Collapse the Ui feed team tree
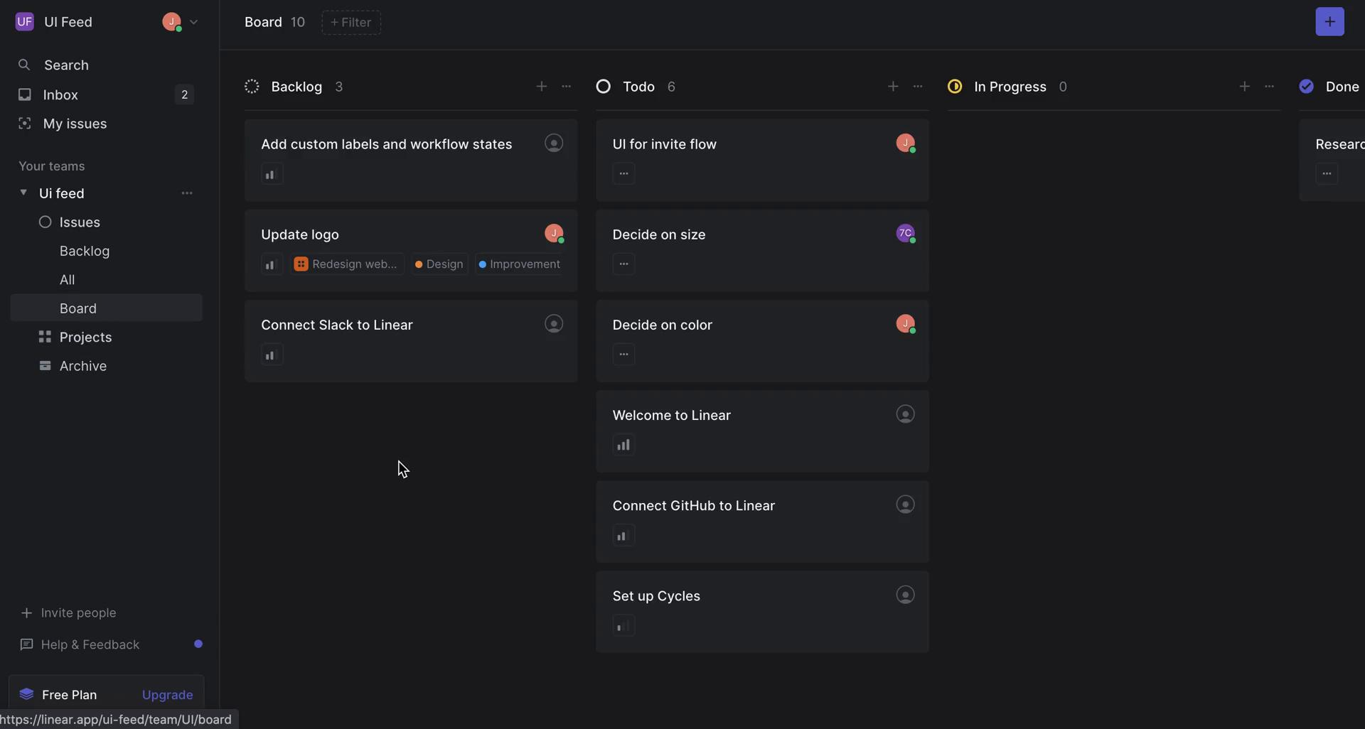1365x729 pixels. [23, 193]
